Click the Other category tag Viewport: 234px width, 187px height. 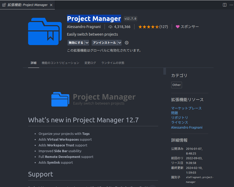[176, 85]
